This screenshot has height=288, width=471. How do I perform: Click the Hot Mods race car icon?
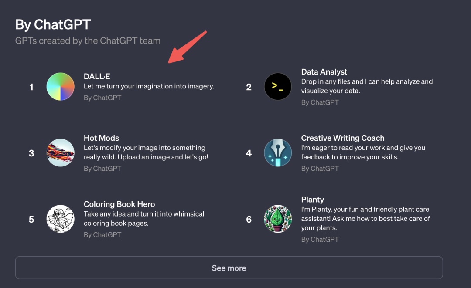[x=61, y=153]
